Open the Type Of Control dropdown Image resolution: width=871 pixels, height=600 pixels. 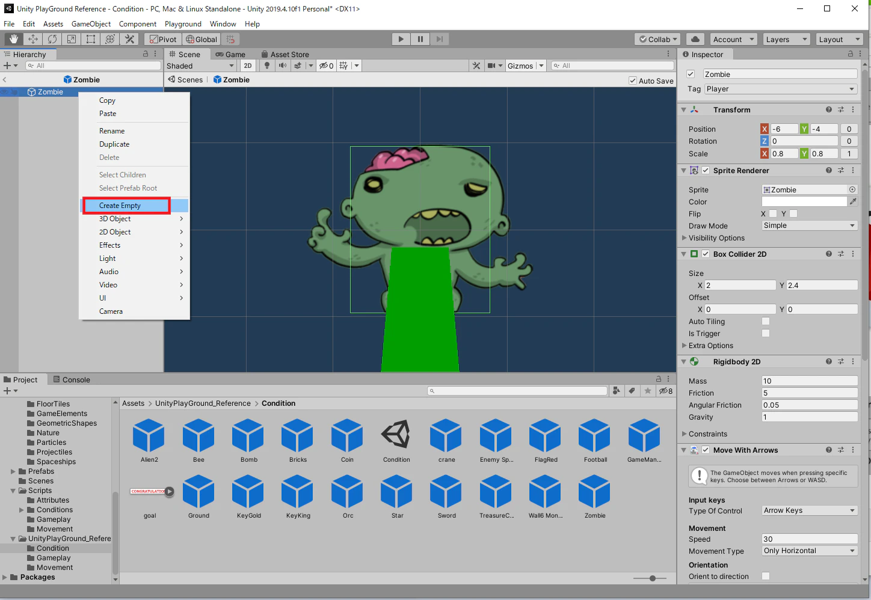click(x=810, y=510)
